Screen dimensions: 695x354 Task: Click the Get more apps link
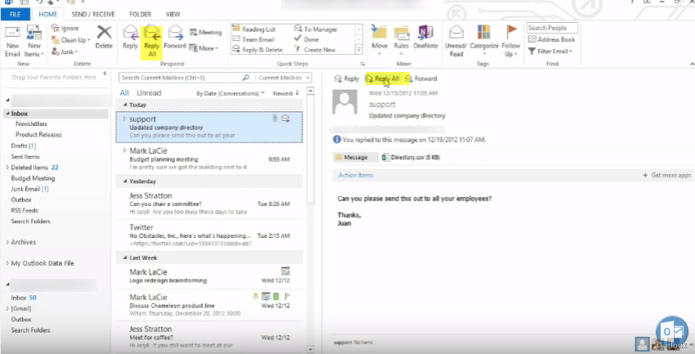pos(667,175)
